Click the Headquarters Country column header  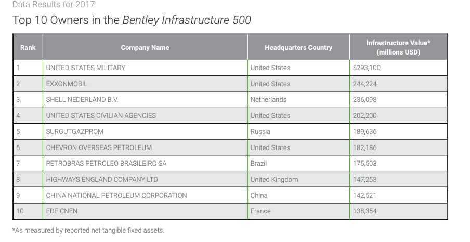click(298, 47)
